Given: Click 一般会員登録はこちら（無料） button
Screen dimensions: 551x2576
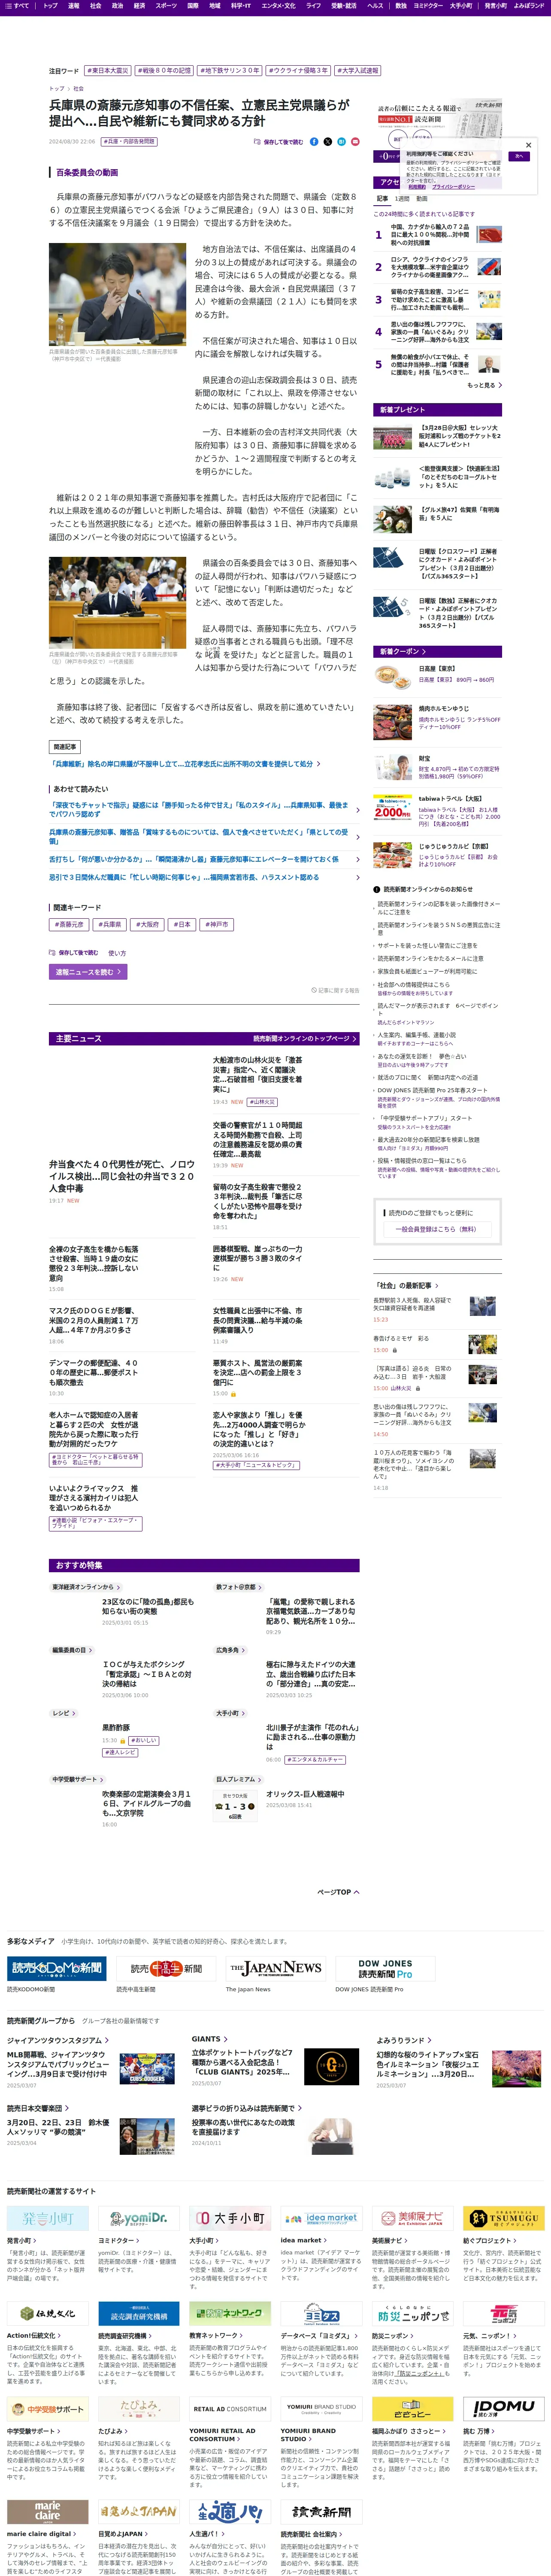Looking at the screenshot, I should tap(436, 1229).
